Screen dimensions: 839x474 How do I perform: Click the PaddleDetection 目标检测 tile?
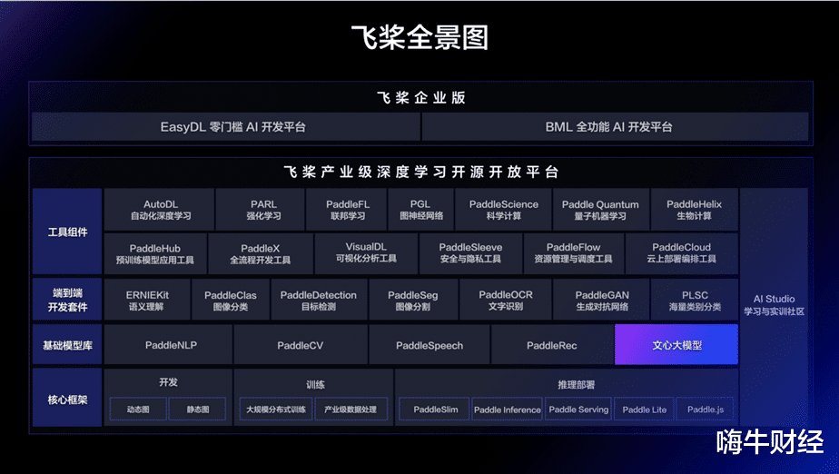point(320,300)
